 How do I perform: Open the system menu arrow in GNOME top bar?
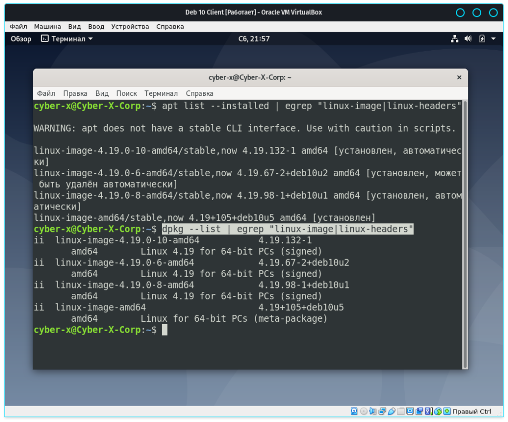[x=493, y=39]
